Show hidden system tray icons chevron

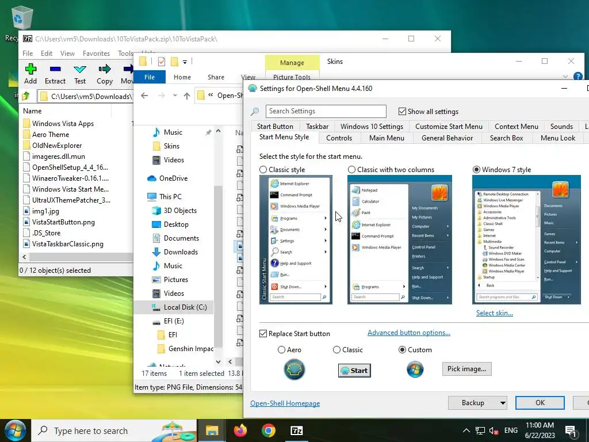pyautogui.click(x=466, y=430)
